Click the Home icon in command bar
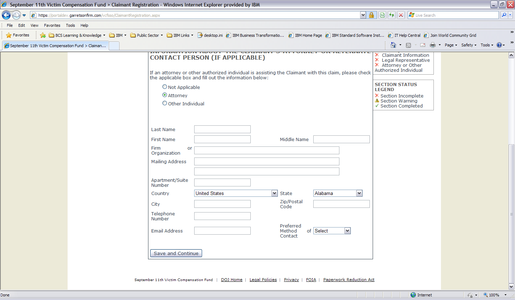515x300 pixels. (393, 45)
